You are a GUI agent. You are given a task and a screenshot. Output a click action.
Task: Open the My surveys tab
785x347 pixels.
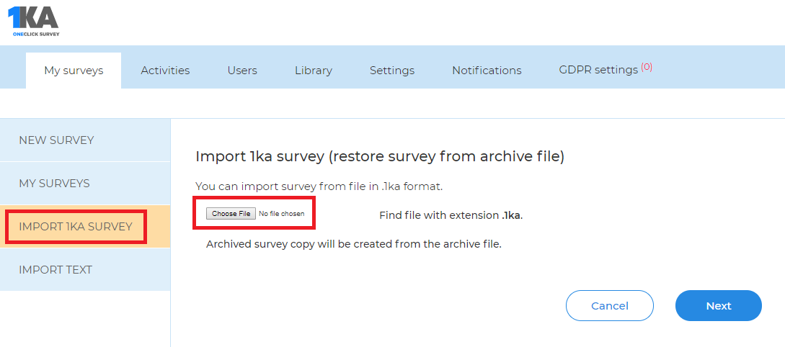74,71
